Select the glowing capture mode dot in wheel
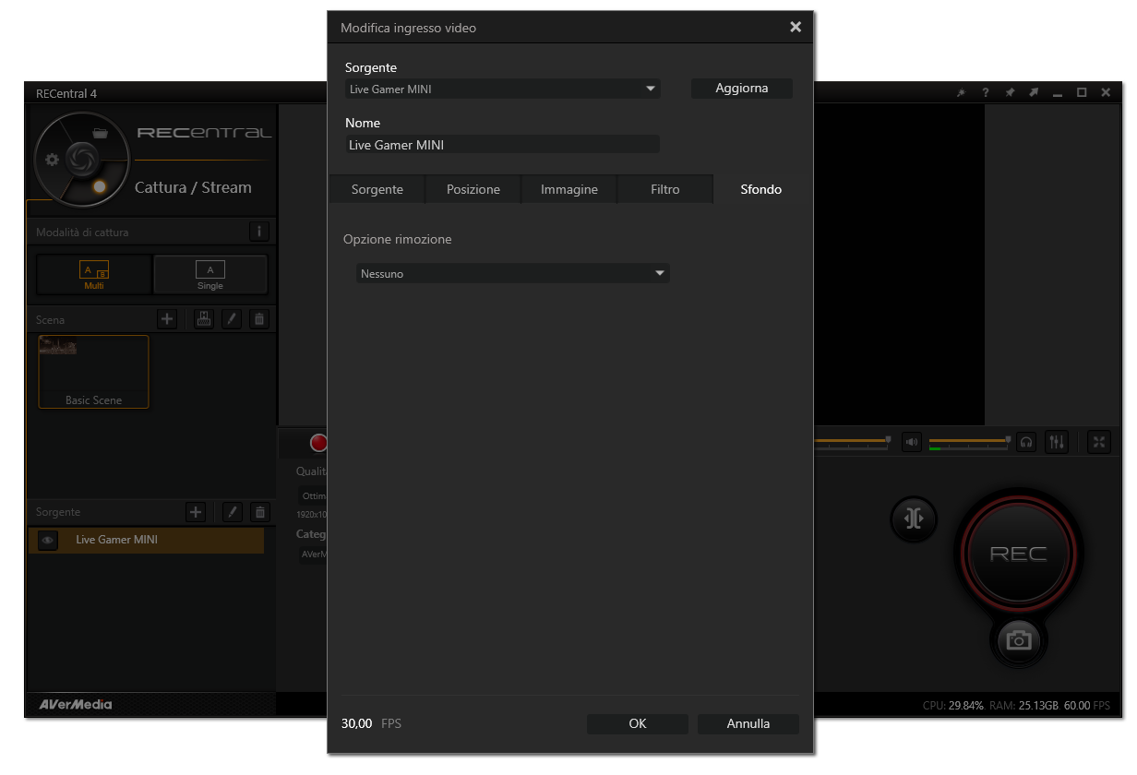The height and width of the screenshot is (775, 1137). click(x=99, y=186)
